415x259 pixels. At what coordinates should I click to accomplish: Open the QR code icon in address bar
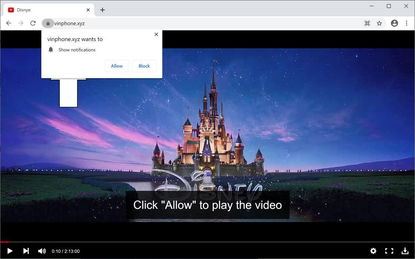pos(367,23)
